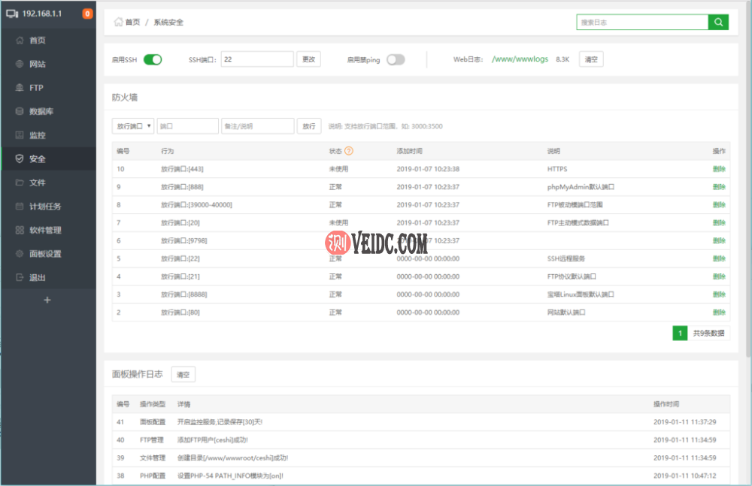Expand the 放行端口 dropdown

(x=133, y=126)
